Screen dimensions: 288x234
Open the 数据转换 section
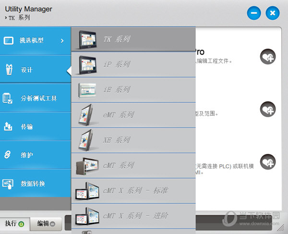click(36, 183)
